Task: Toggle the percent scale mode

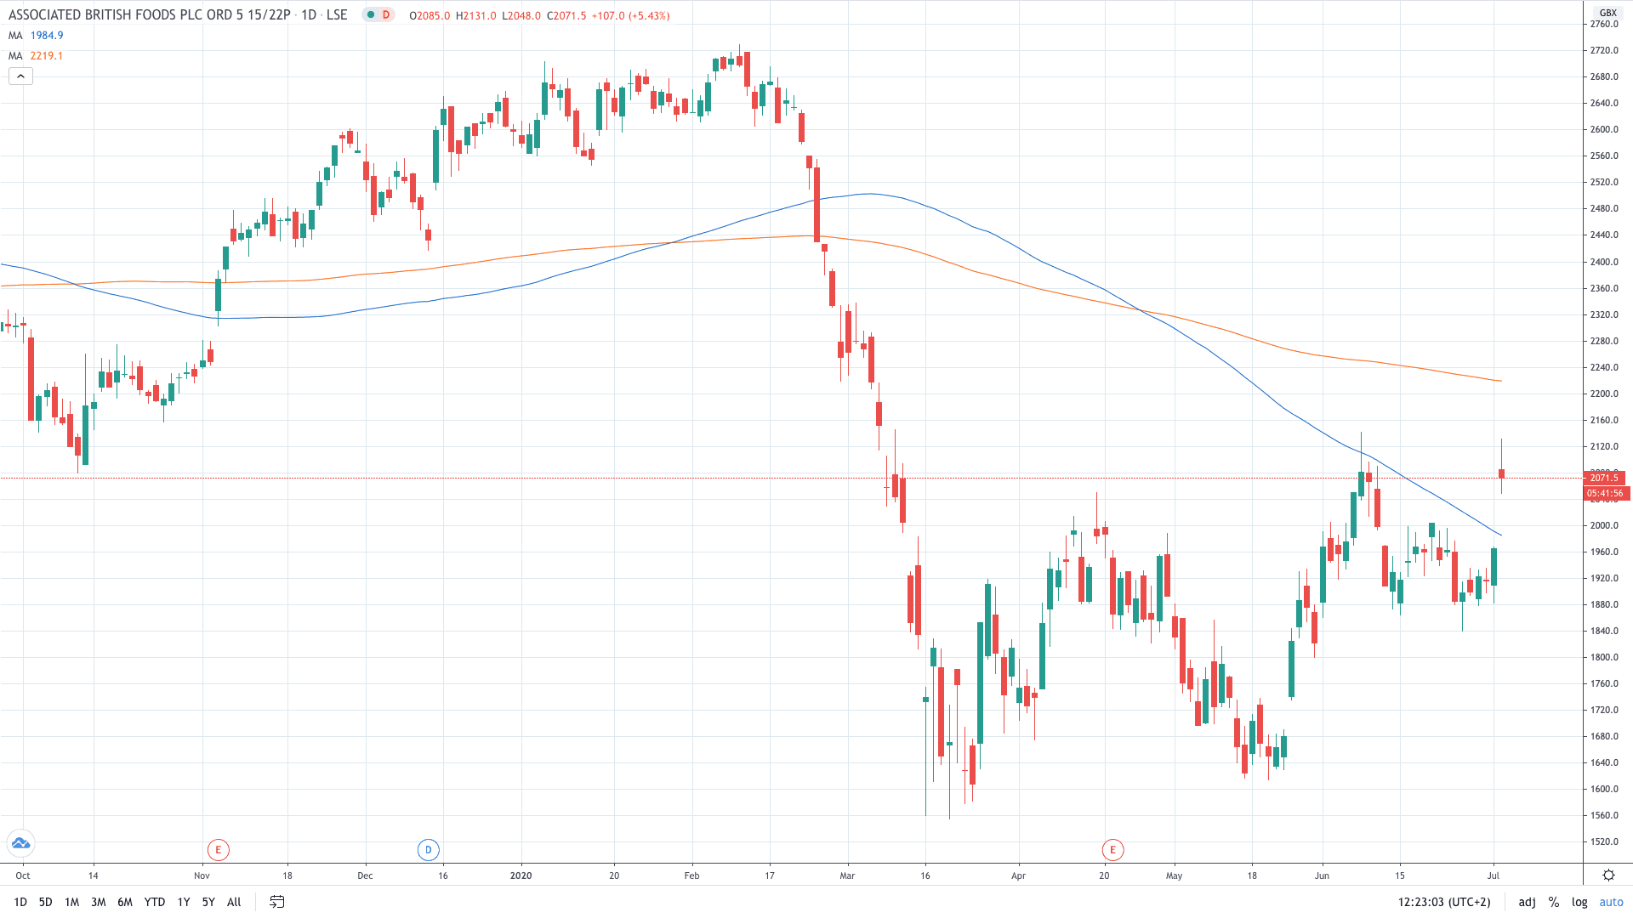Action: click(x=1553, y=902)
